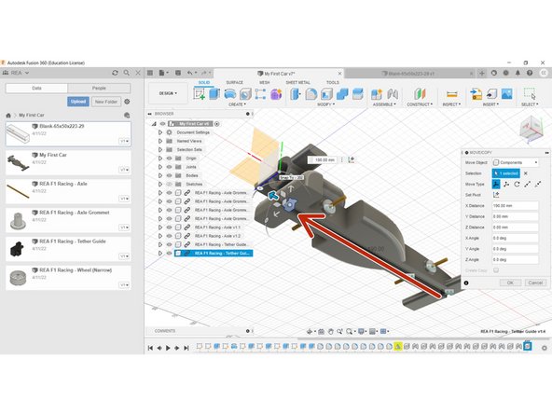This screenshot has width=552, height=414.
Task: Select the New Component assemble icon
Action: [x=377, y=94]
